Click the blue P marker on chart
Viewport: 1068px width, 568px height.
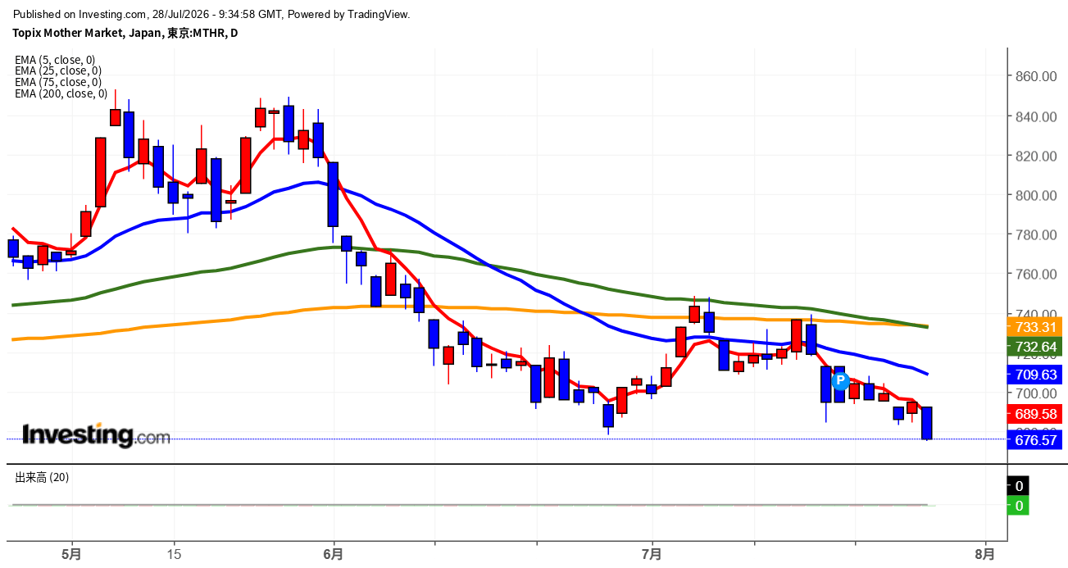click(x=840, y=380)
